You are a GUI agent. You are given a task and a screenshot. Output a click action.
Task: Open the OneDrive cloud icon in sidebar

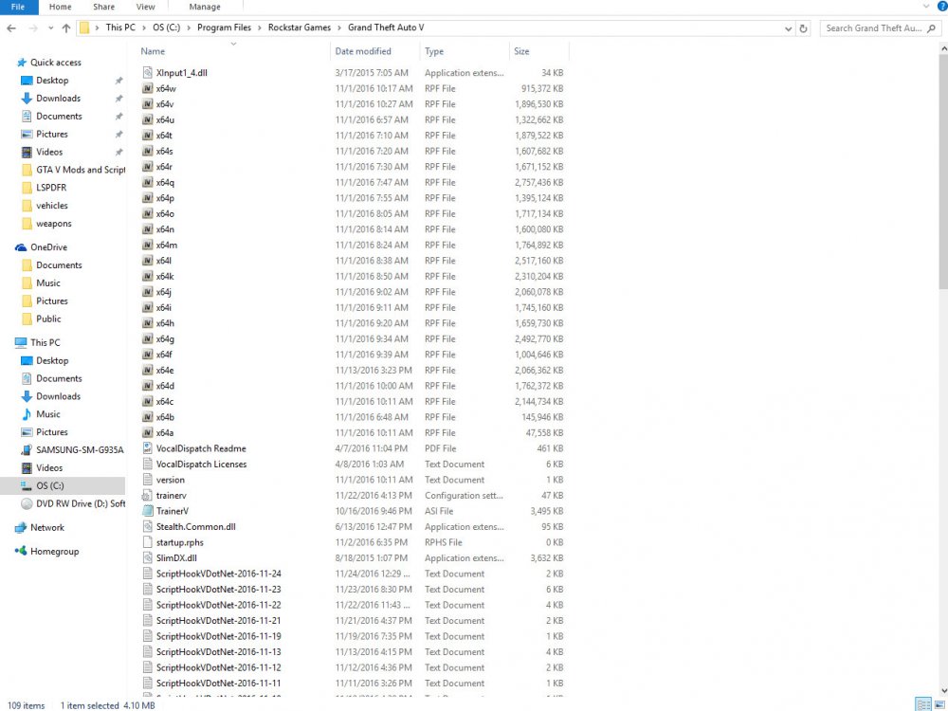tap(21, 247)
